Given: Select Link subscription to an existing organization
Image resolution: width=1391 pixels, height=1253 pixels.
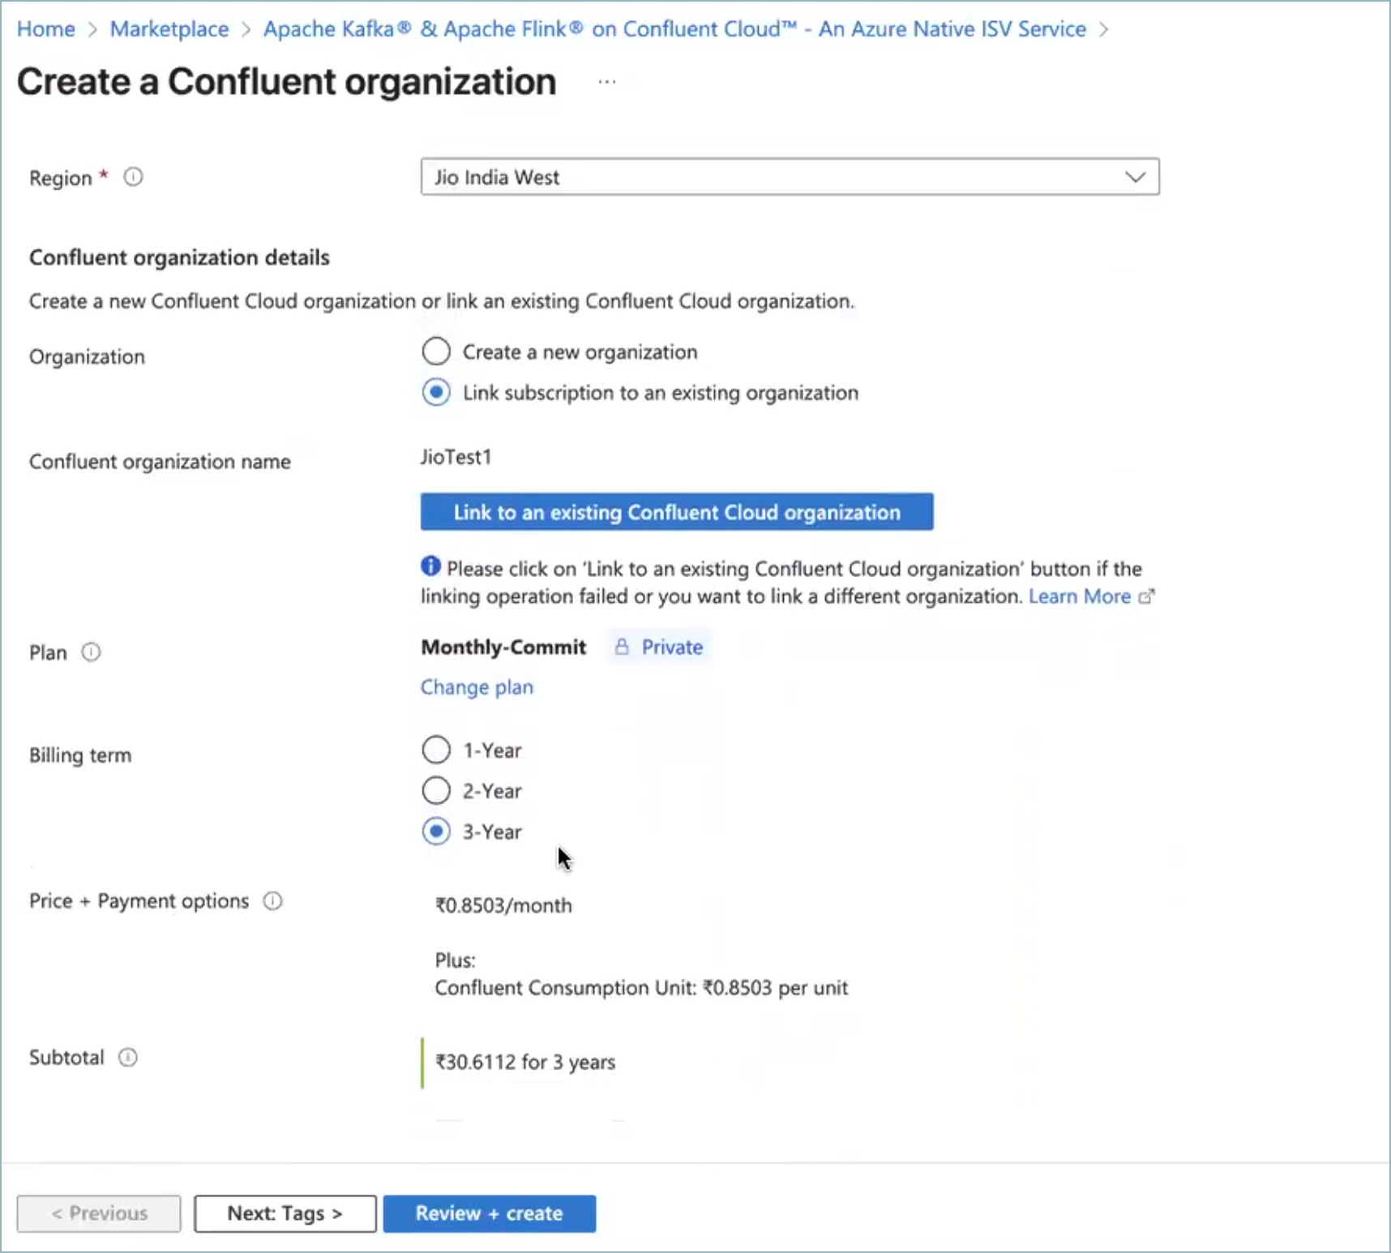Looking at the screenshot, I should (436, 392).
